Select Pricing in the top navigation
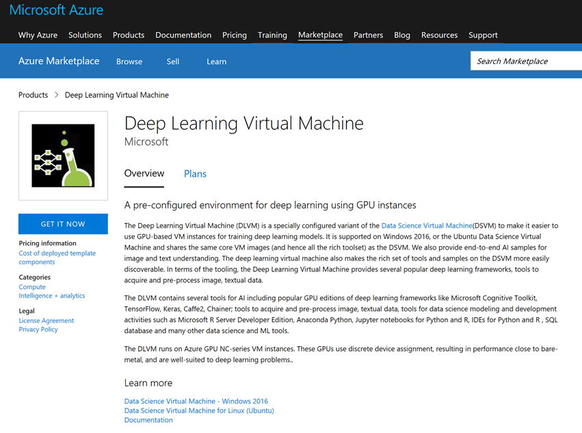Screen dimensions: 582x433 pos(235,35)
